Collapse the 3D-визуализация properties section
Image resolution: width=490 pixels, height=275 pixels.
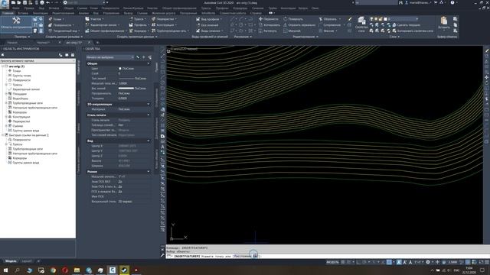click(148, 104)
